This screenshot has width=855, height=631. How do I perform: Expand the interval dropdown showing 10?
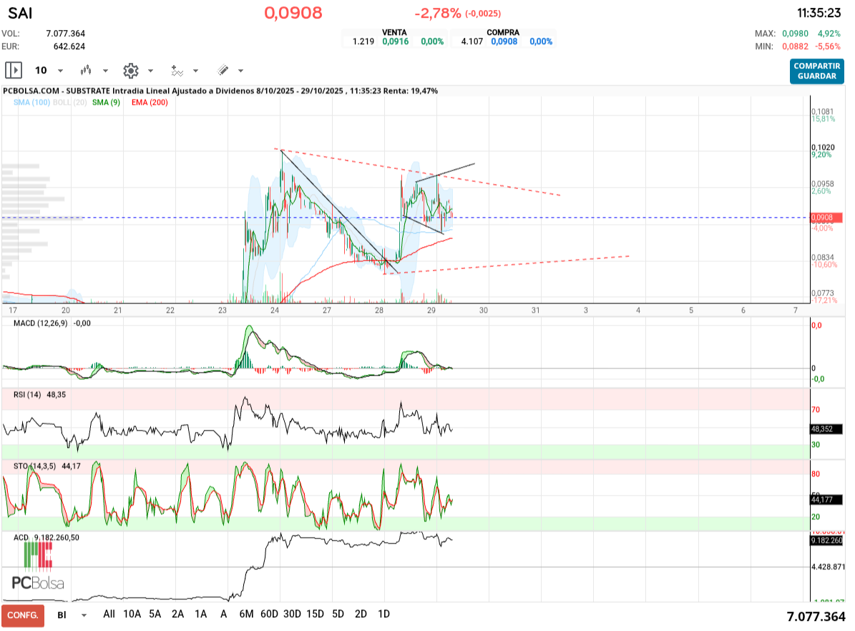49,70
